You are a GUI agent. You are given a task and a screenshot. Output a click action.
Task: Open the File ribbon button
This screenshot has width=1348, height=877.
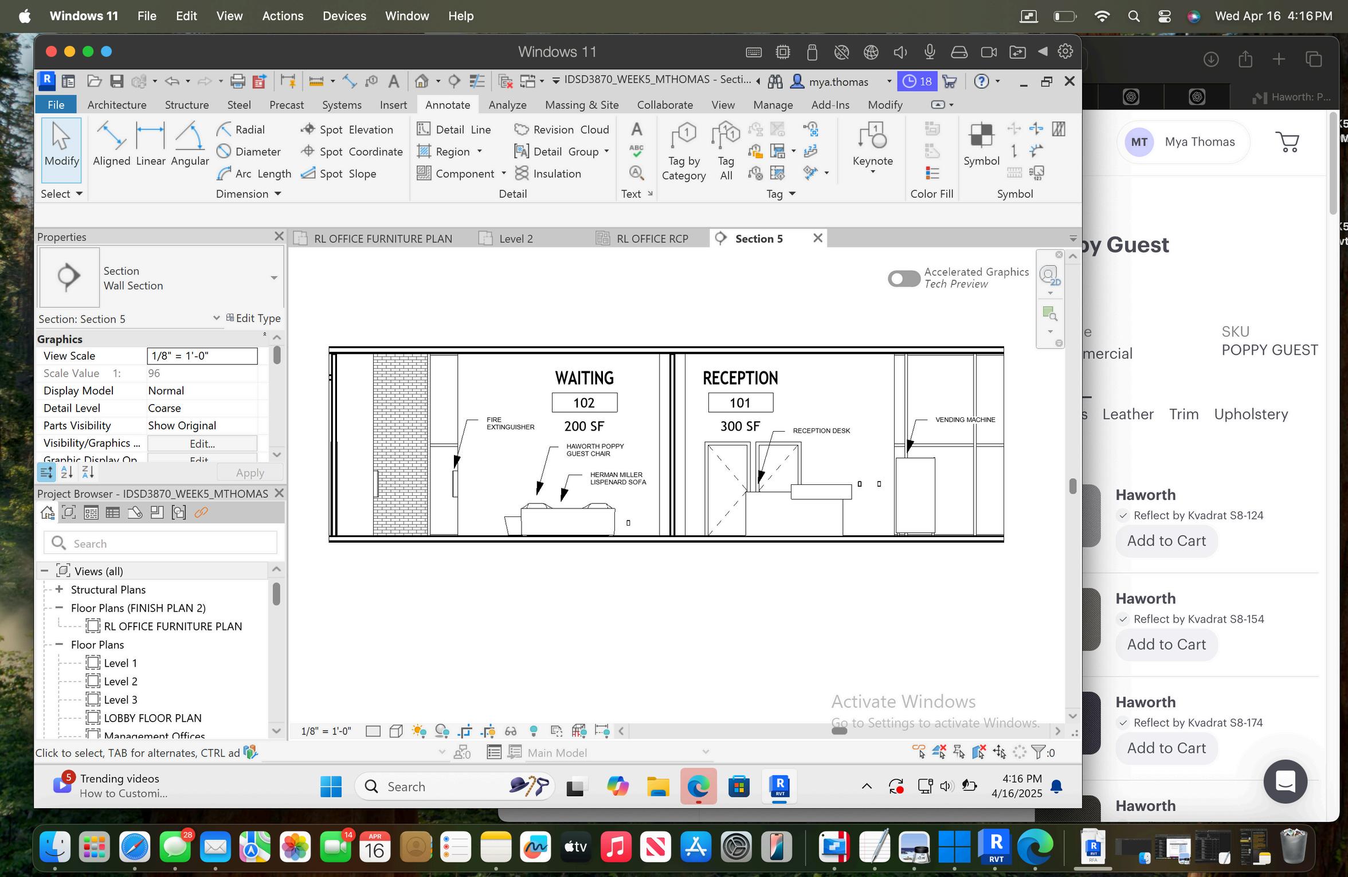click(x=56, y=105)
